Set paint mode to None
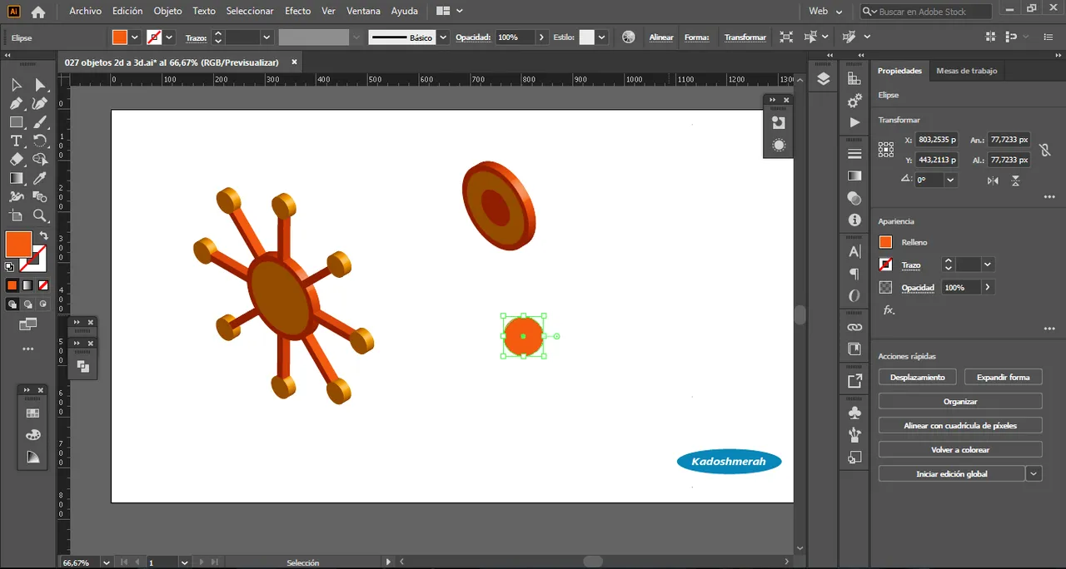Image resolution: width=1066 pixels, height=569 pixels. (x=43, y=285)
